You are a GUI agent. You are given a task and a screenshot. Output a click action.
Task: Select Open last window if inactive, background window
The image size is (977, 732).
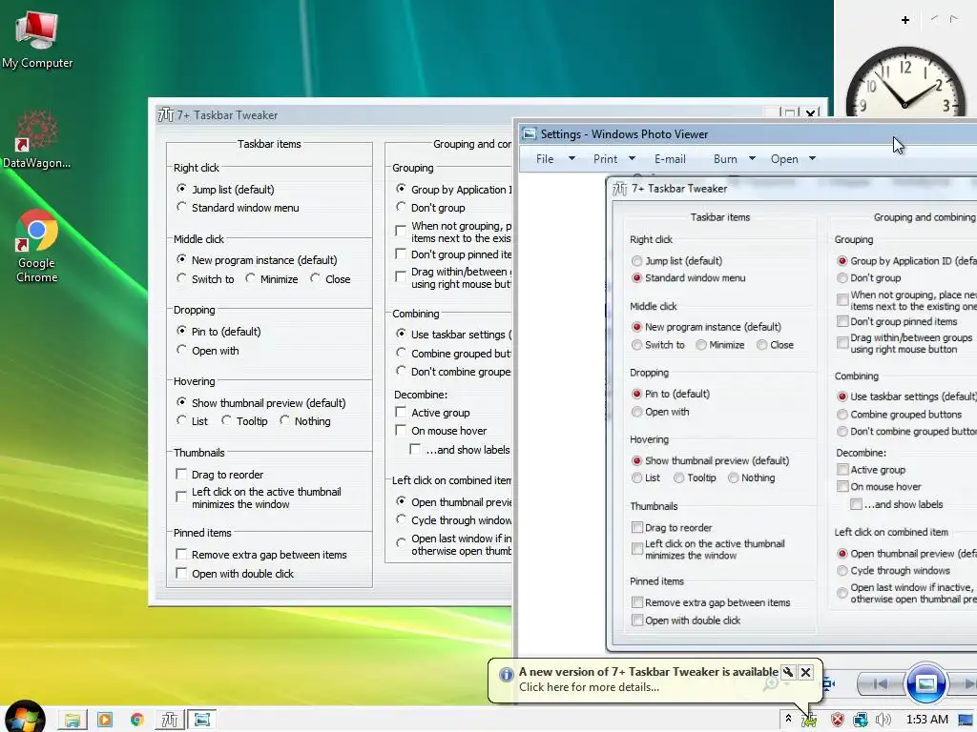pyautogui.click(x=453, y=544)
